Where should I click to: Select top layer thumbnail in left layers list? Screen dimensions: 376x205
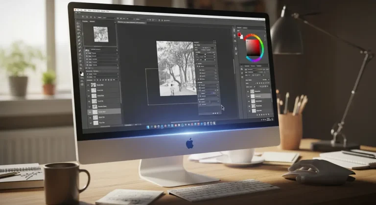(94, 85)
